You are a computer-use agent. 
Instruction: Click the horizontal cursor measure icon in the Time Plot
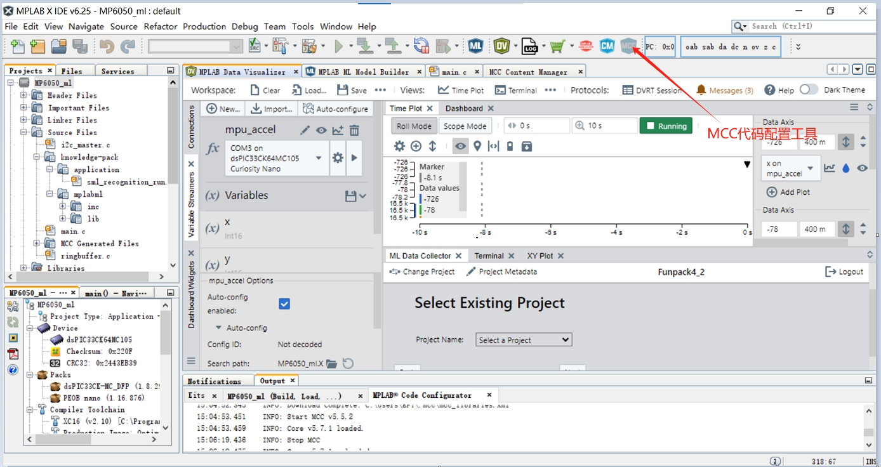point(493,146)
